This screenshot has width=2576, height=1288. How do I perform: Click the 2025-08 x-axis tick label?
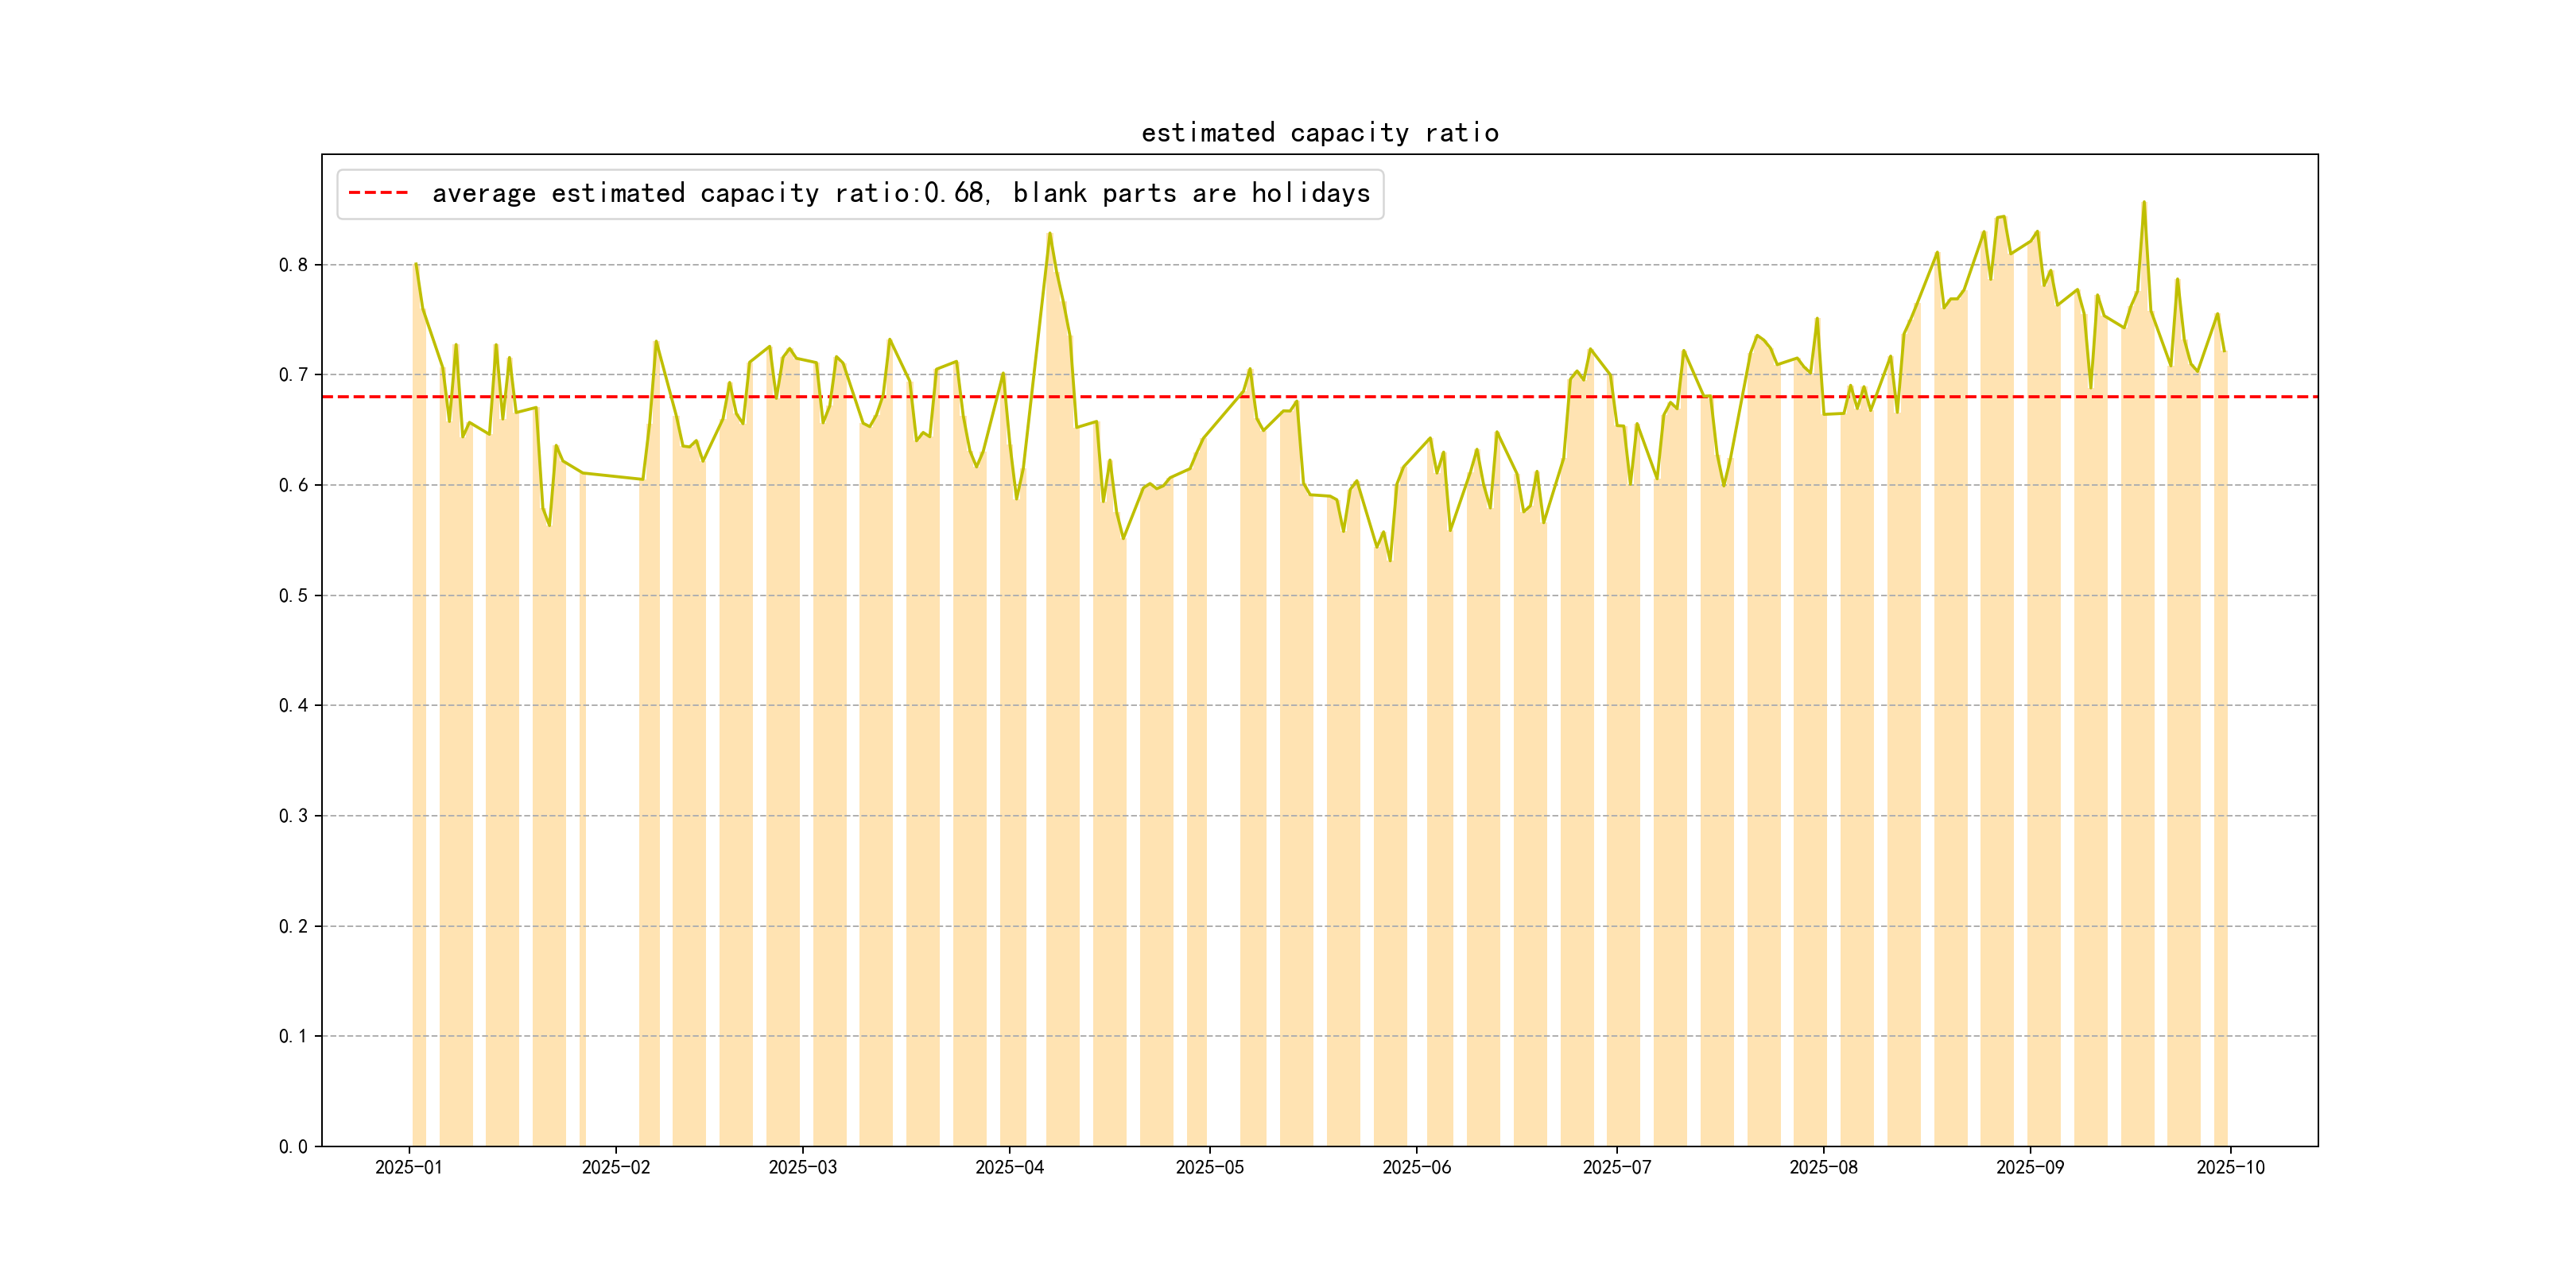click(1823, 1167)
